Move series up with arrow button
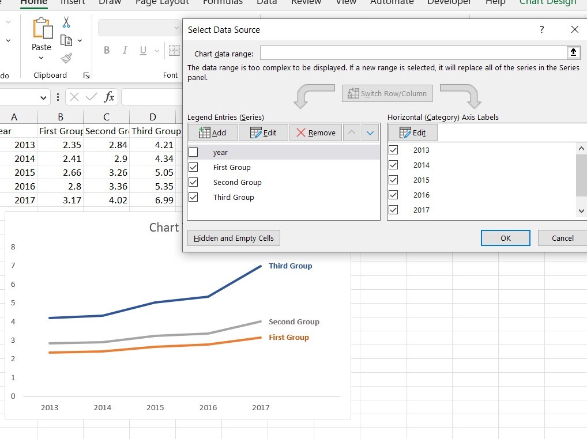 (x=351, y=133)
